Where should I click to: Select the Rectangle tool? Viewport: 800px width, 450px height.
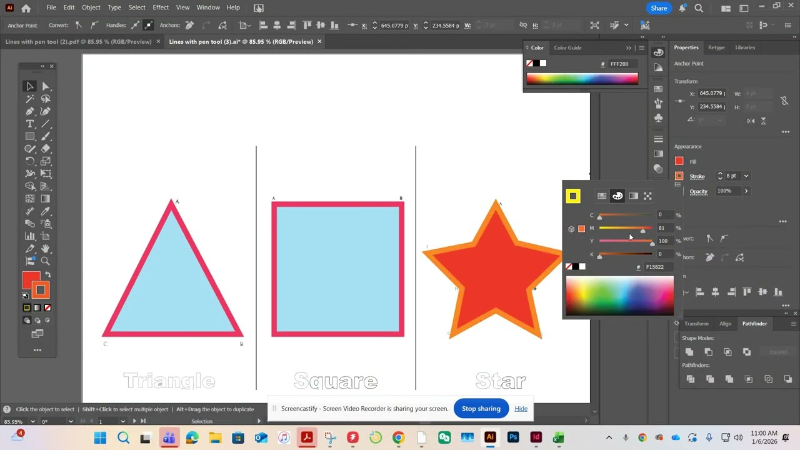[30, 136]
